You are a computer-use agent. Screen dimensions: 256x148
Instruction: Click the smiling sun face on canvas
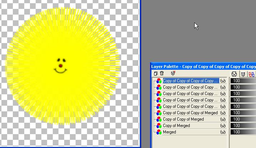point(60,66)
